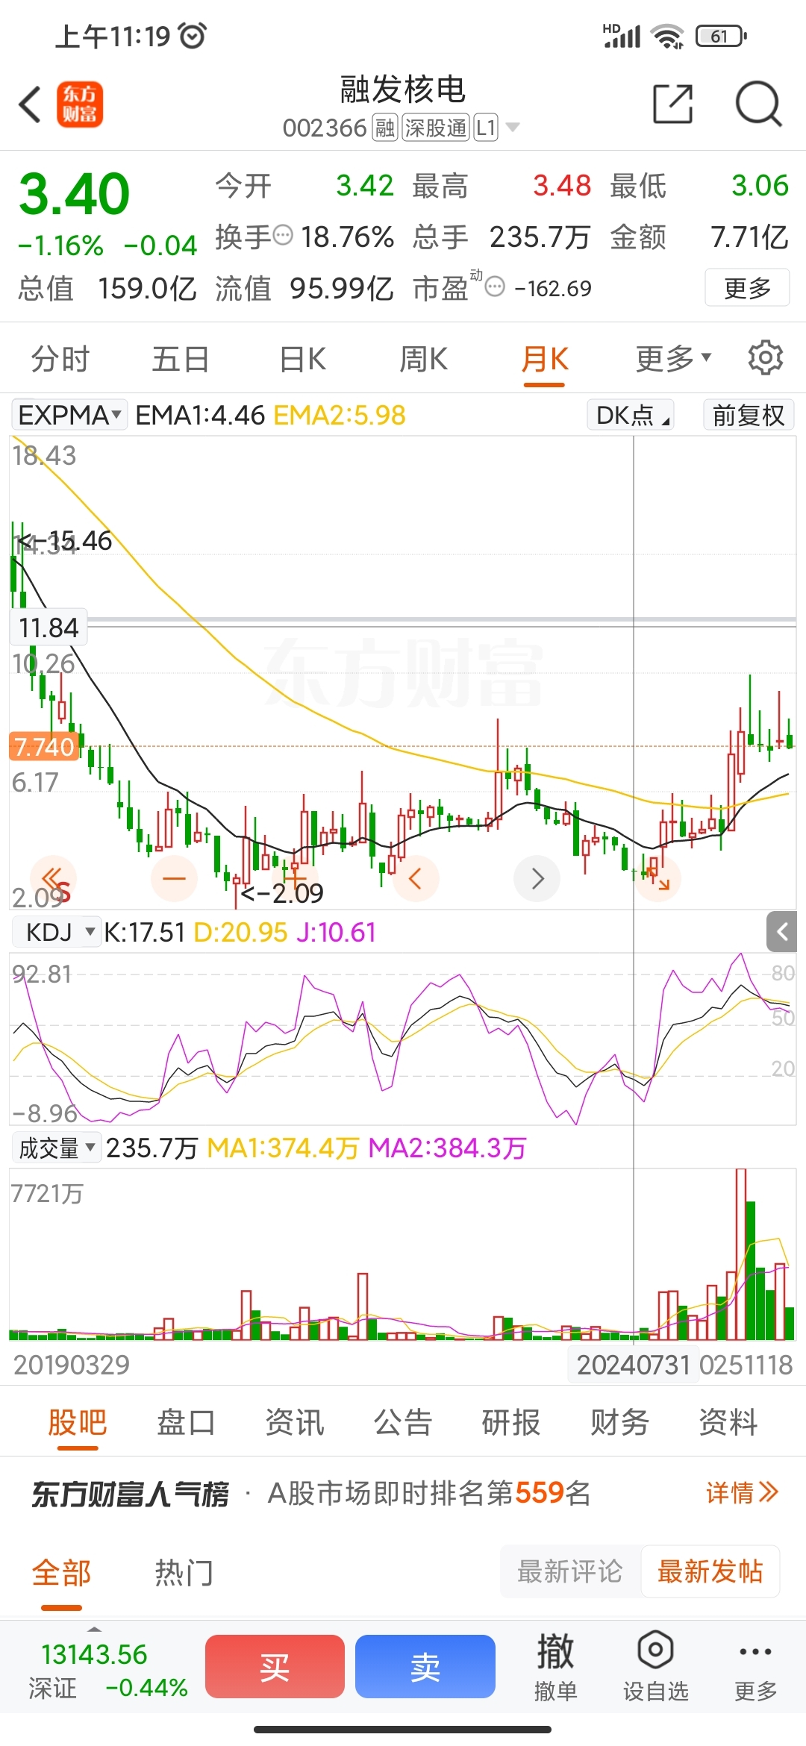Tap the Wi-Fi status icon
Screen dimensions: 806x1746
coord(667,36)
